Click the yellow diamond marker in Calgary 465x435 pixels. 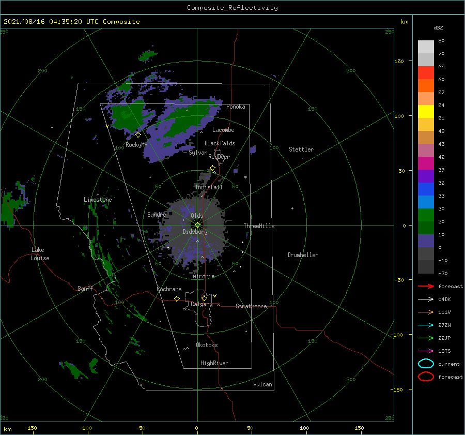[x=204, y=298]
